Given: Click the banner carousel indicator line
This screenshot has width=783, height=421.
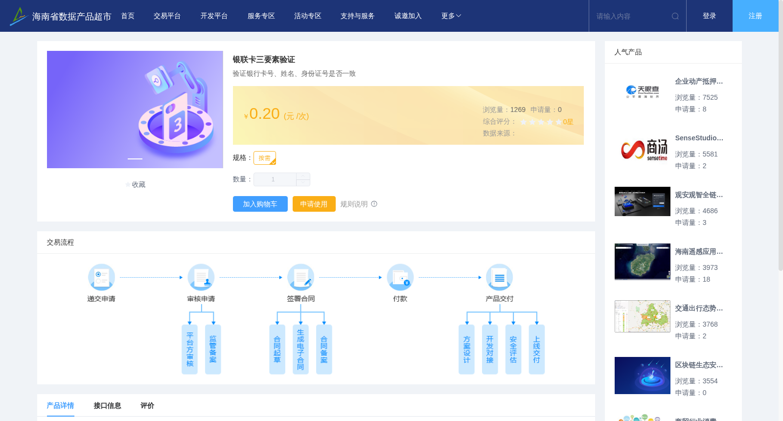Looking at the screenshot, I should click(x=135, y=159).
